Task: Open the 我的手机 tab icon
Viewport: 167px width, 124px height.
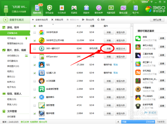Action: click(37, 8)
